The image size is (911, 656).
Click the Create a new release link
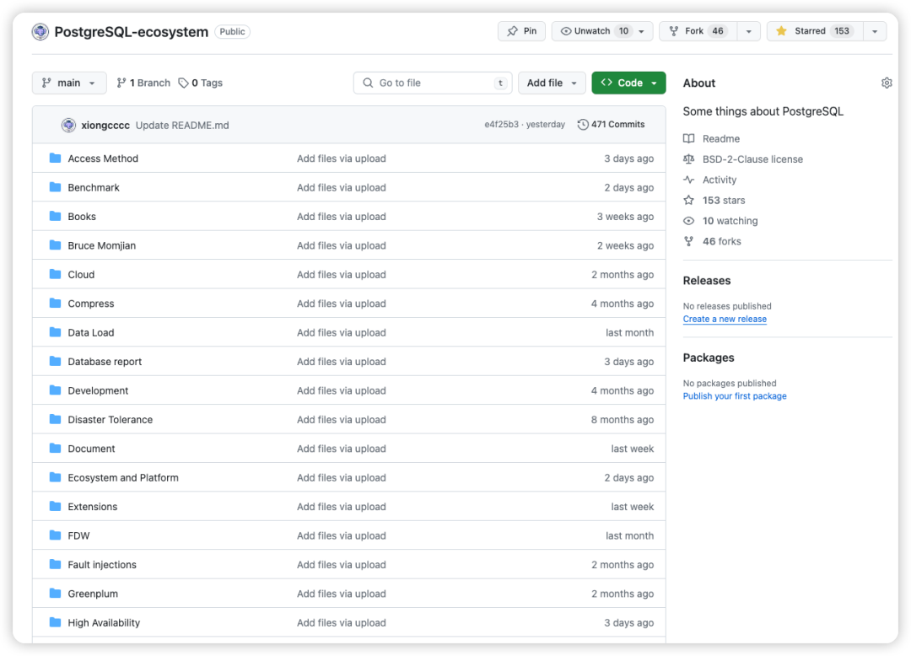point(725,319)
